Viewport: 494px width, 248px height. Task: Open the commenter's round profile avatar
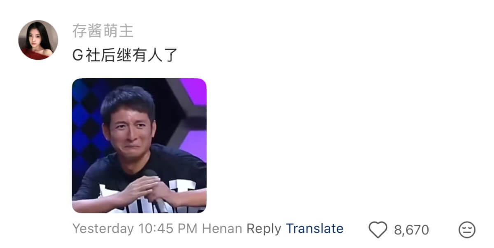tap(38, 40)
